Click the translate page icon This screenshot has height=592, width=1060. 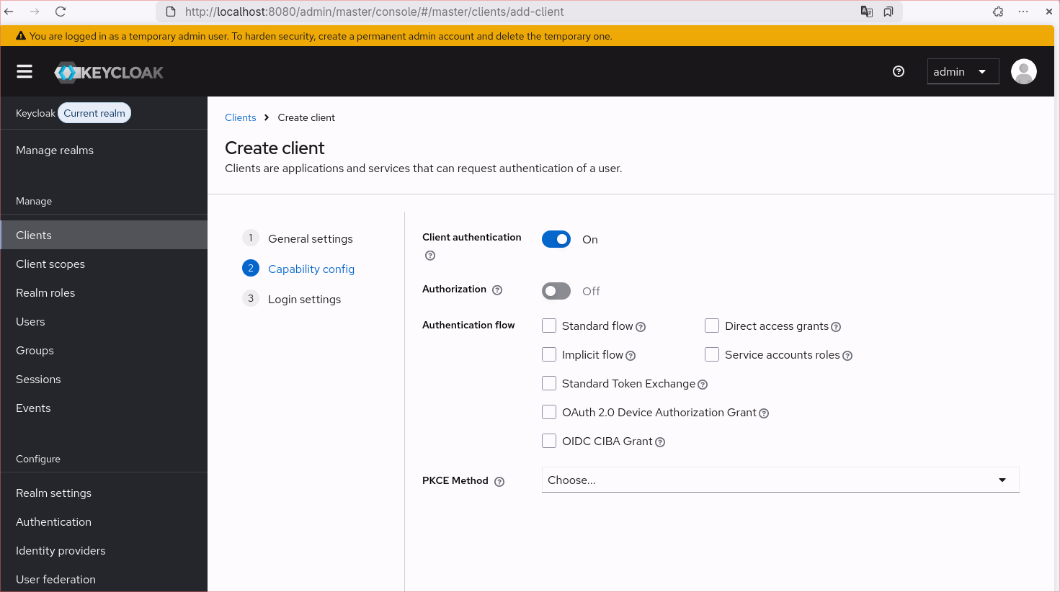pos(867,12)
